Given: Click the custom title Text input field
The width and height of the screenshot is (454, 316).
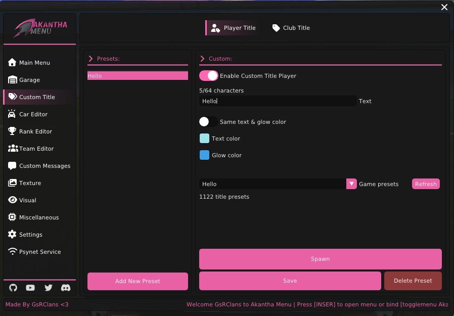Looking at the screenshot, I should point(278,101).
